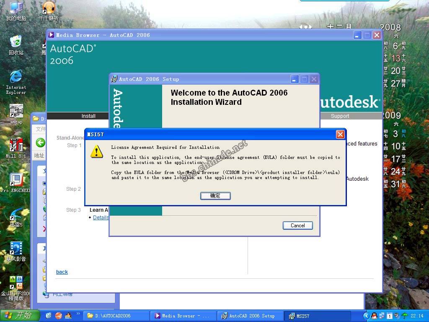The height and width of the screenshot is (322, 429).
Task: Minimize the AutoCAD 2006 Setup window
Action: (294, 79)
